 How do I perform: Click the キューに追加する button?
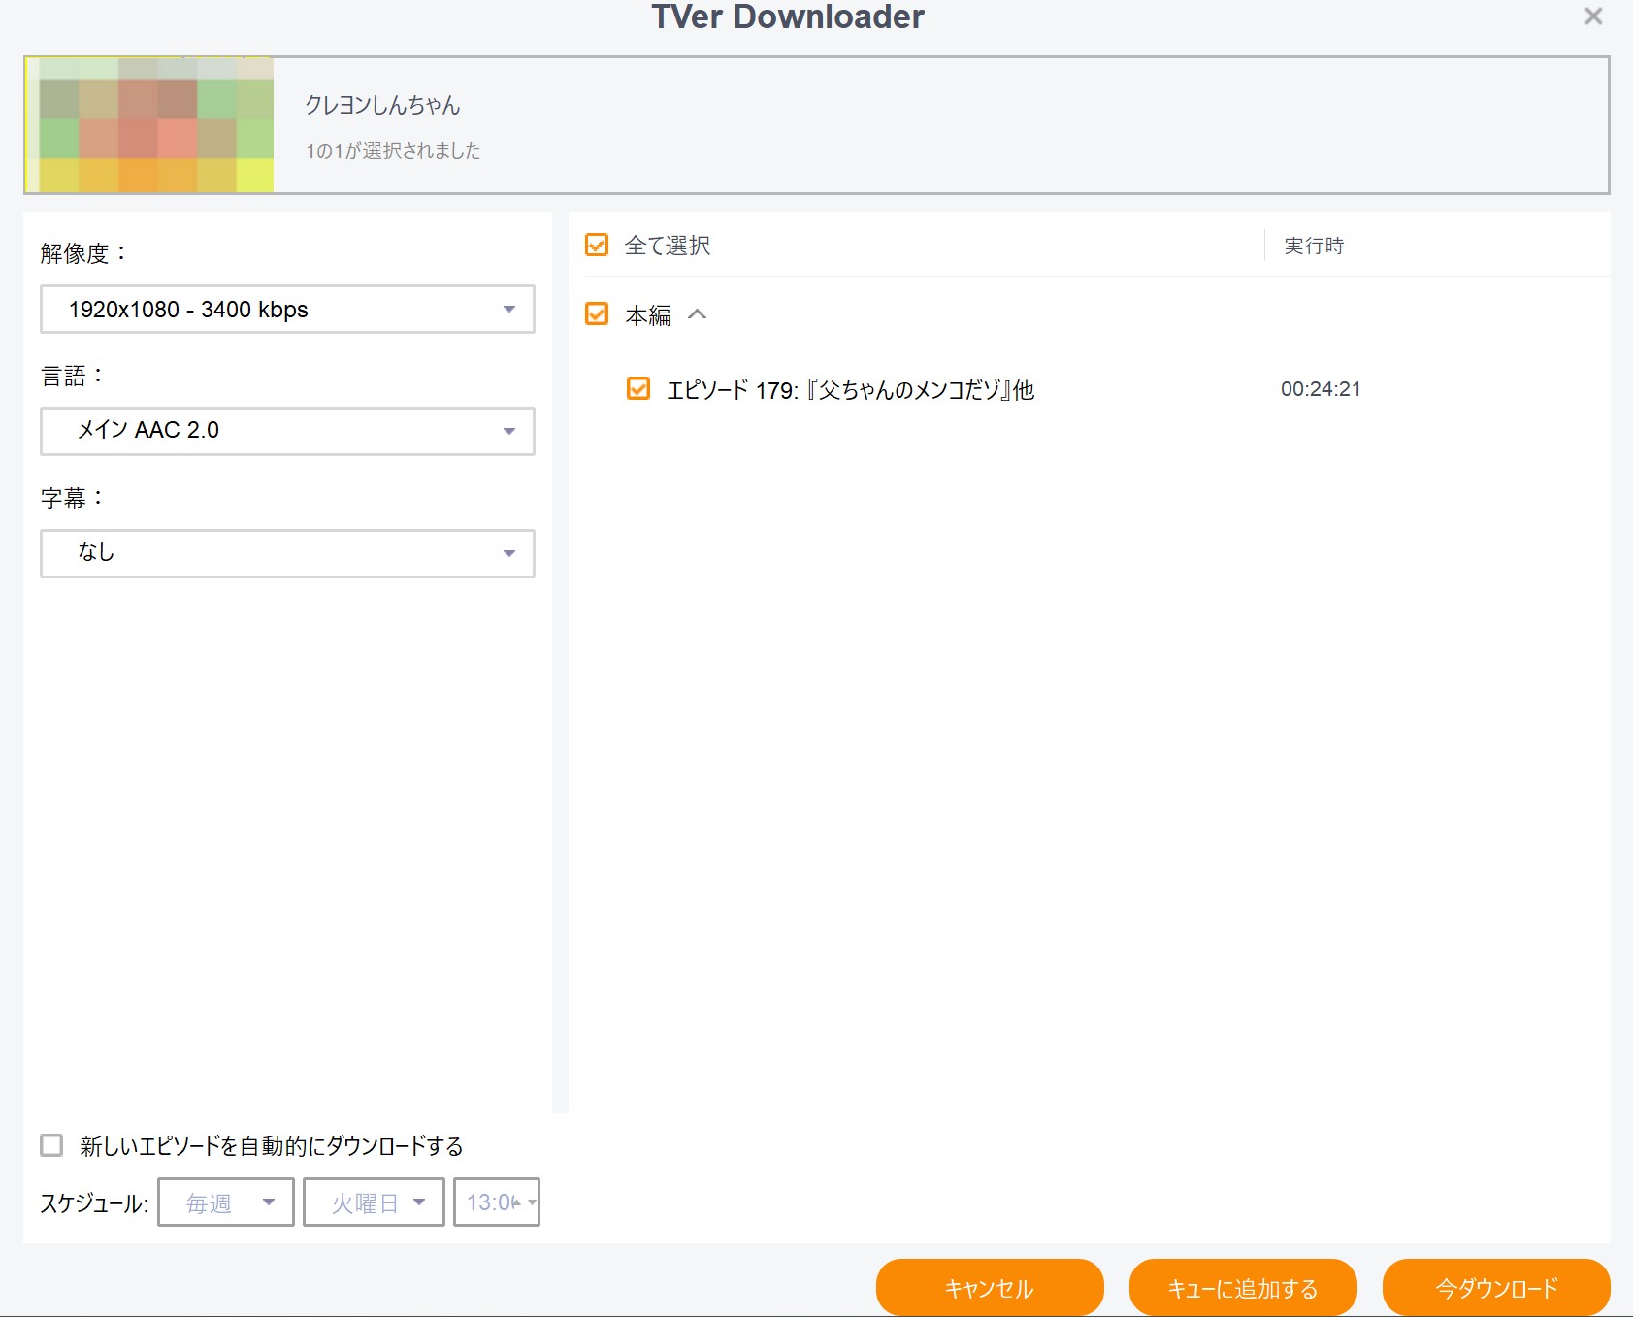click(x=1243, y=1288)
